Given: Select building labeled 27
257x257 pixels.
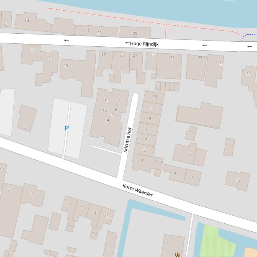Looking at the screenshot, I should click(x=172, y=58).
